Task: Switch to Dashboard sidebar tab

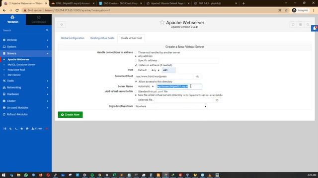Action: point(39,20)
